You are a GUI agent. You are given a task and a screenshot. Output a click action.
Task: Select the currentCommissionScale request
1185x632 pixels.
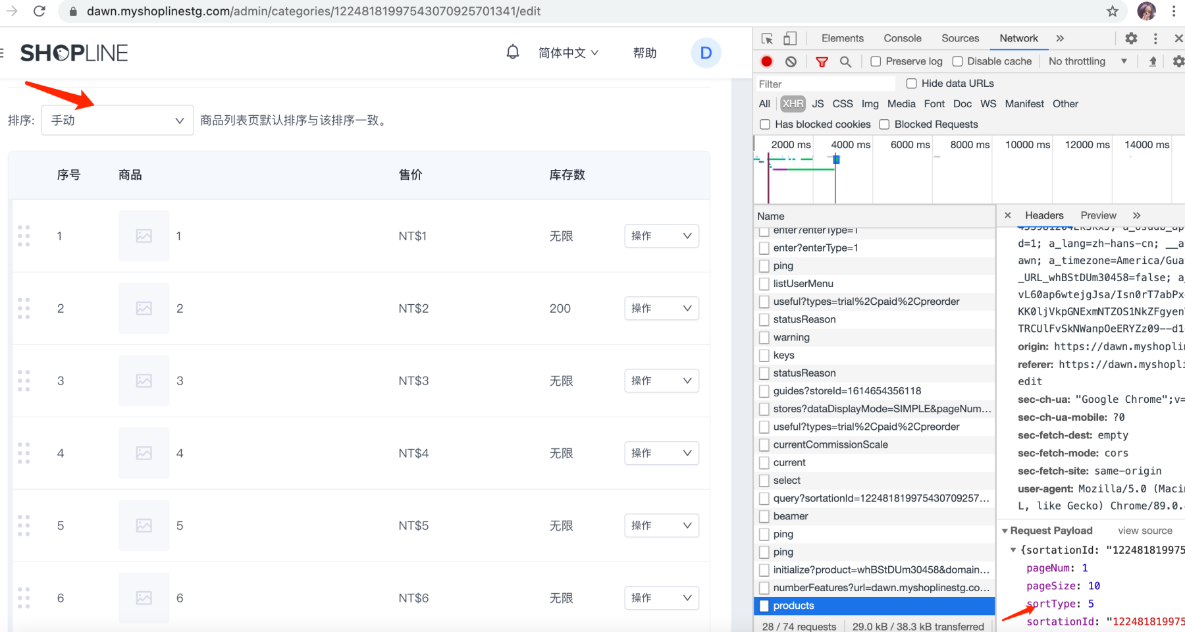click(x=830, y=444)
